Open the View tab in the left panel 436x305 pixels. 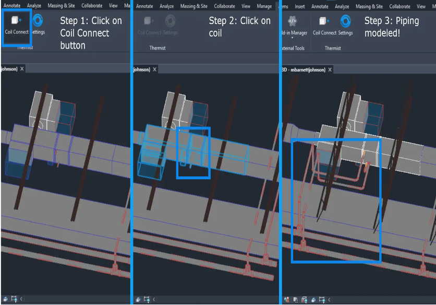[x=113, y=6]
